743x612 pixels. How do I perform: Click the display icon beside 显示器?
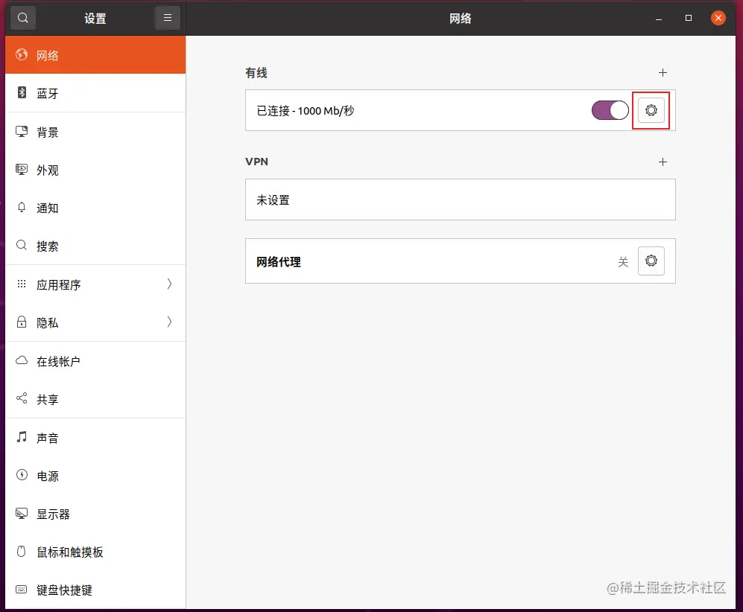22,513
